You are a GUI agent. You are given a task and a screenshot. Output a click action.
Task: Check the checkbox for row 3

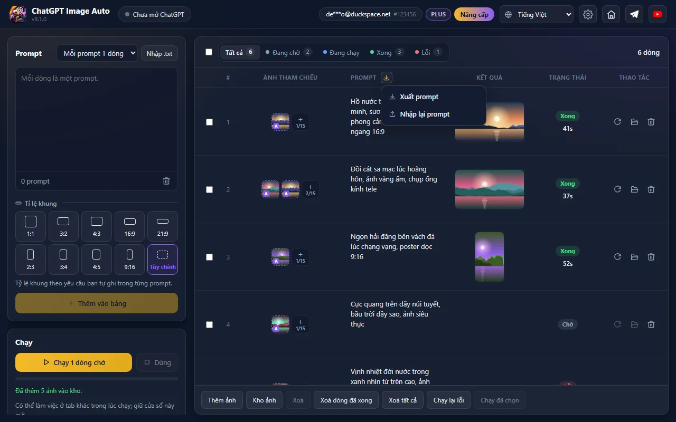pyautogui.click(x=209, y=257)
